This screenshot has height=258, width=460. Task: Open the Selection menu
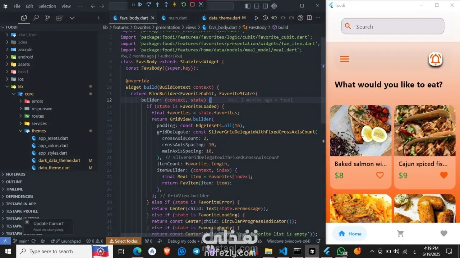[47, 6]
